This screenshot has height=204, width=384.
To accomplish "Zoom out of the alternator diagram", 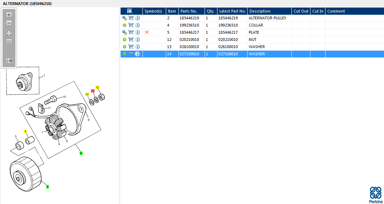I will click(x=9, y=23).
